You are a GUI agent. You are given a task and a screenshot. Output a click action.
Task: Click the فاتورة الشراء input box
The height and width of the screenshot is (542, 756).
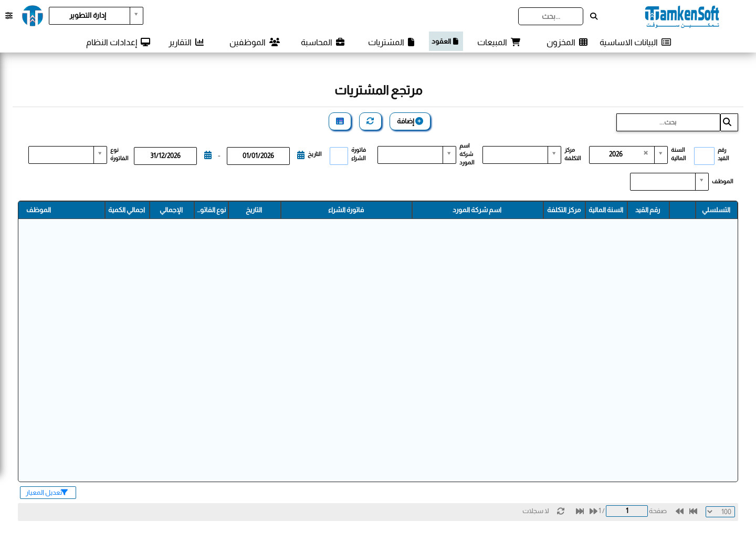click(x=339, y=156)
